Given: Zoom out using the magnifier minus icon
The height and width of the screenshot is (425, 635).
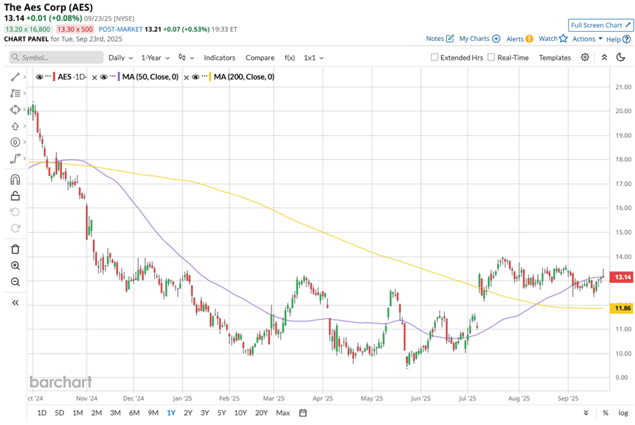Looking at the screenshot, I should click(15, 281).
